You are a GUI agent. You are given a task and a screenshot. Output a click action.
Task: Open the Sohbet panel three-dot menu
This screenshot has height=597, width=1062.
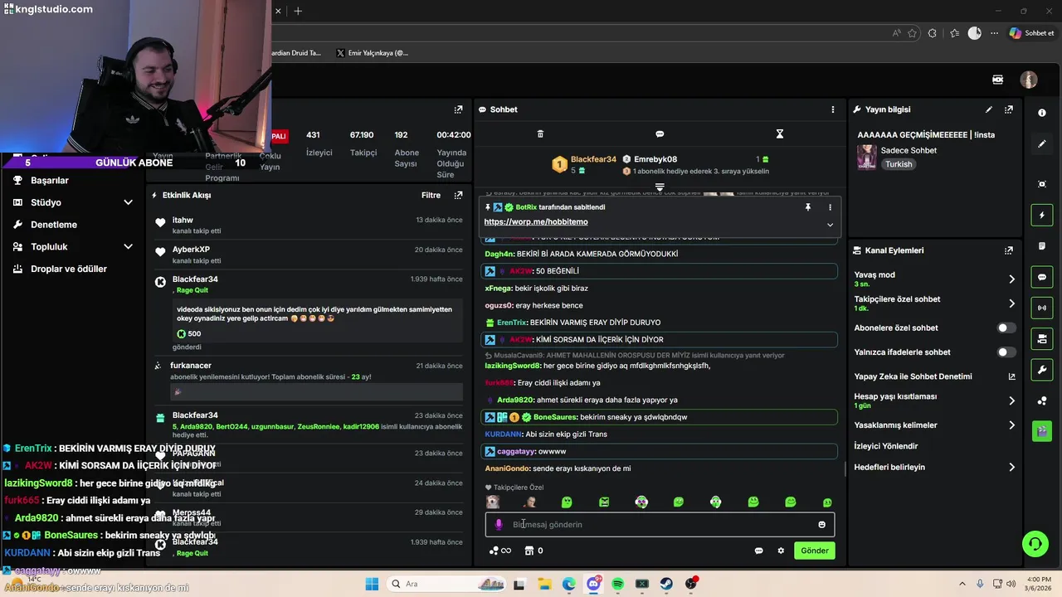(x=833, y=109)
